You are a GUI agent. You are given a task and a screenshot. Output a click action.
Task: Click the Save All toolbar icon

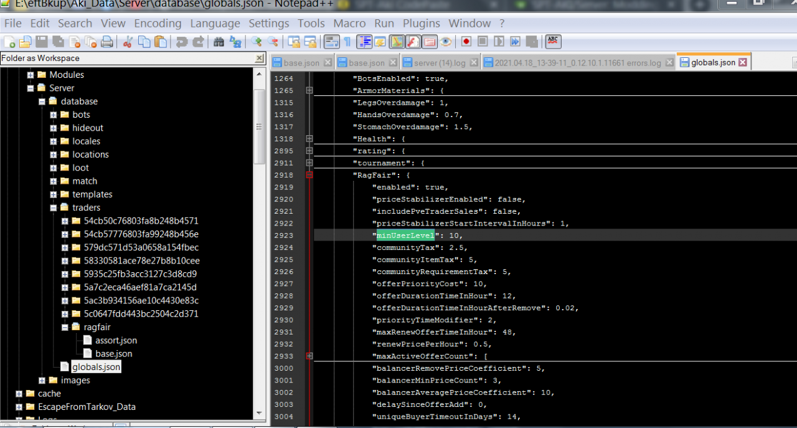[x=59, y=42]
